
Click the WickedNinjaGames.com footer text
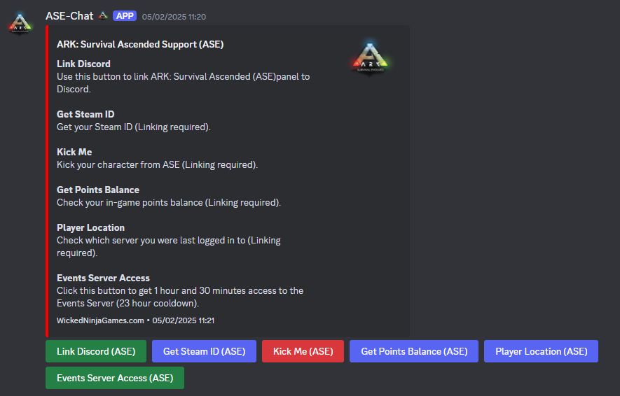pyautogui.click(x=100, y=320)
